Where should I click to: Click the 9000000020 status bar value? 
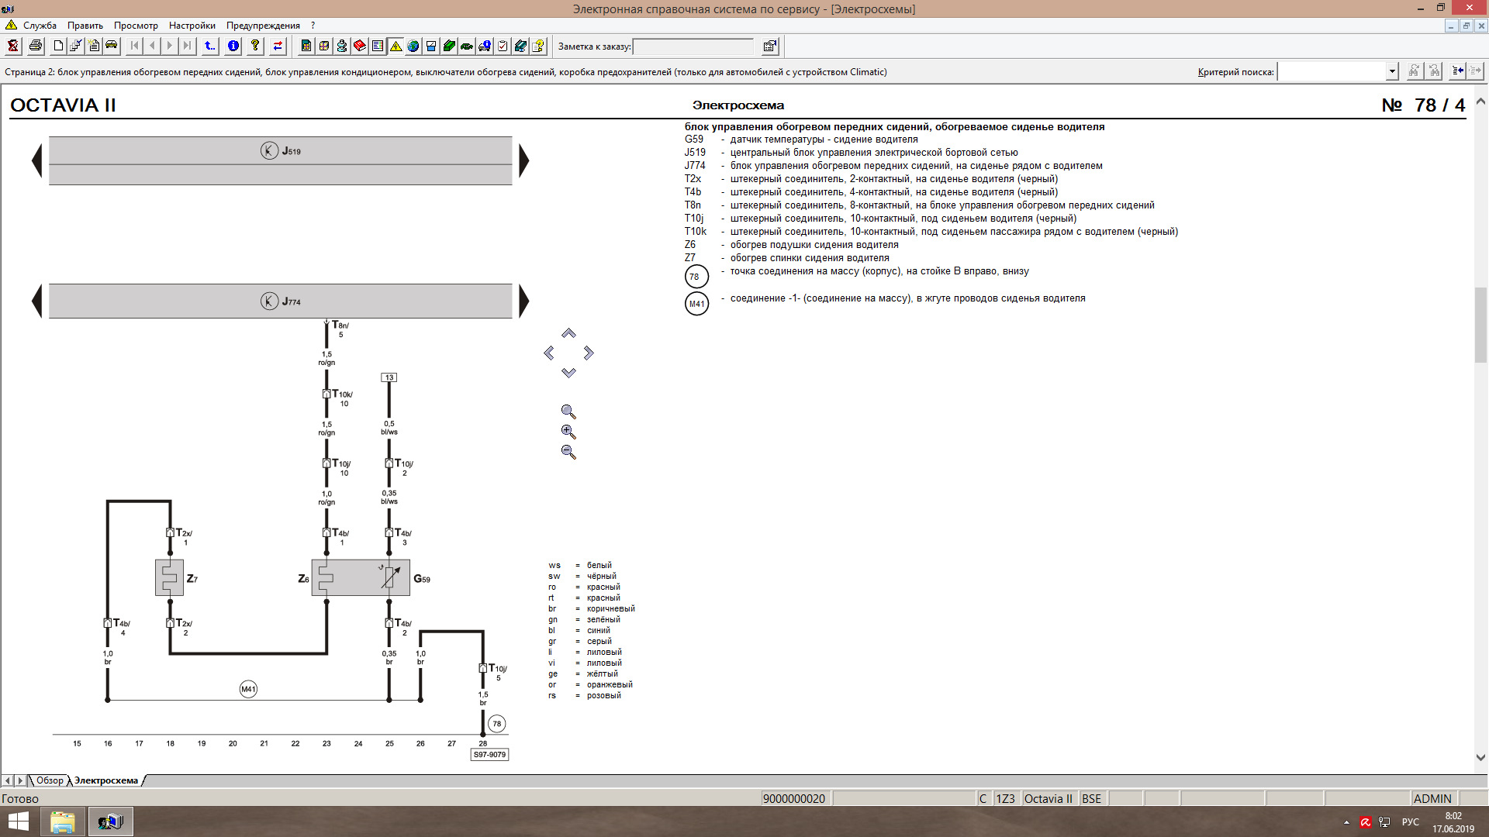coord(794,798)
